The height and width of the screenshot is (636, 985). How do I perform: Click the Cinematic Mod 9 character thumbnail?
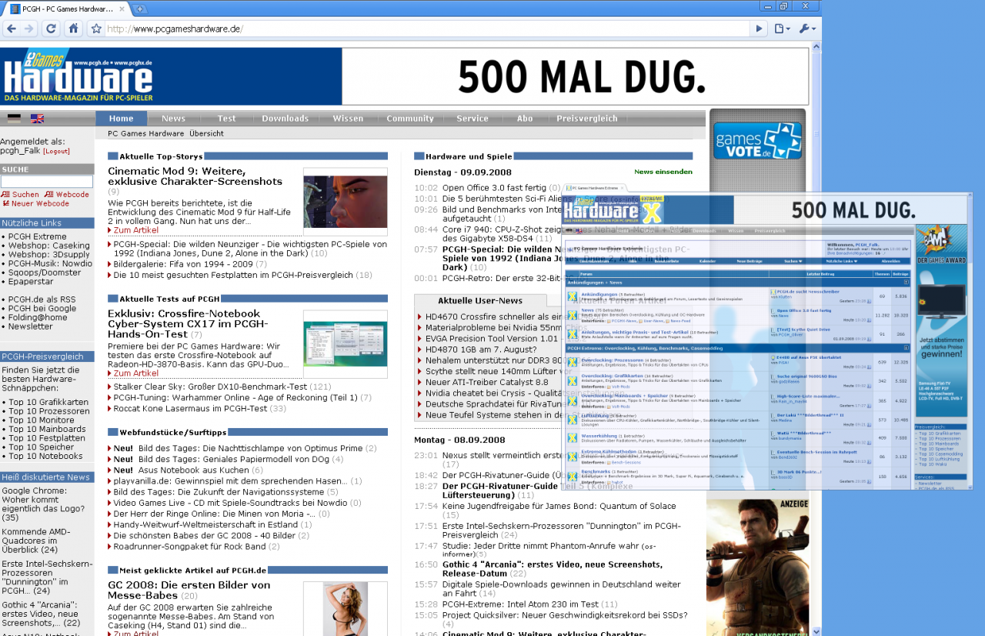point(346,202)
